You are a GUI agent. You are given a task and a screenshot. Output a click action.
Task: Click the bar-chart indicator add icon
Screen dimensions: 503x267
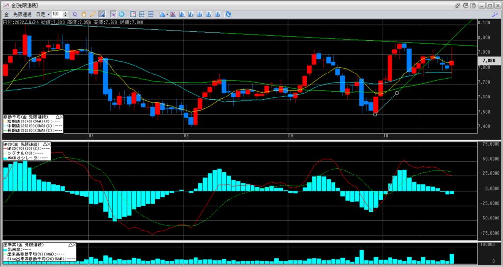tap(162, 14)
